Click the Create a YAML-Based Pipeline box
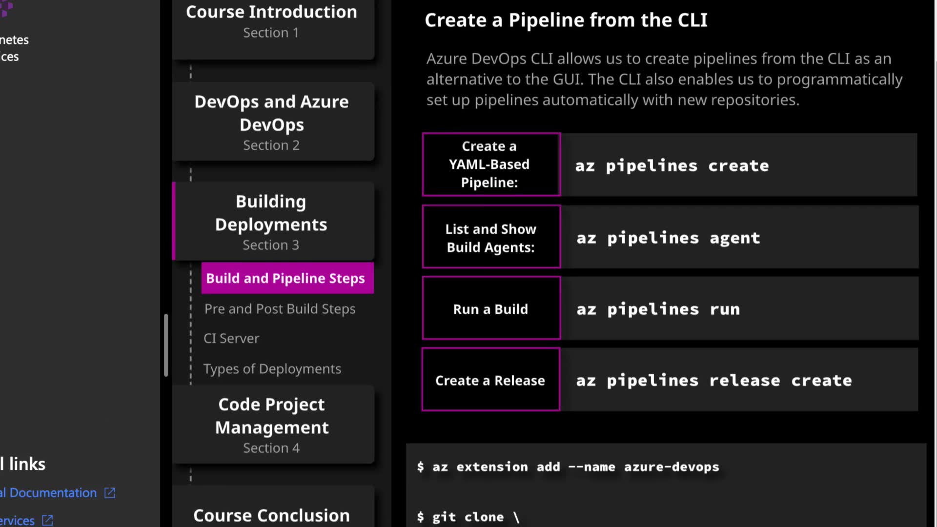937x527 pixels. coord(490,164)
